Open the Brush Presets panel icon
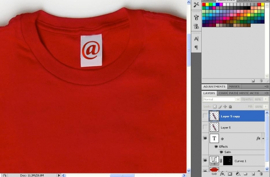270x177 pixels. 196,18
